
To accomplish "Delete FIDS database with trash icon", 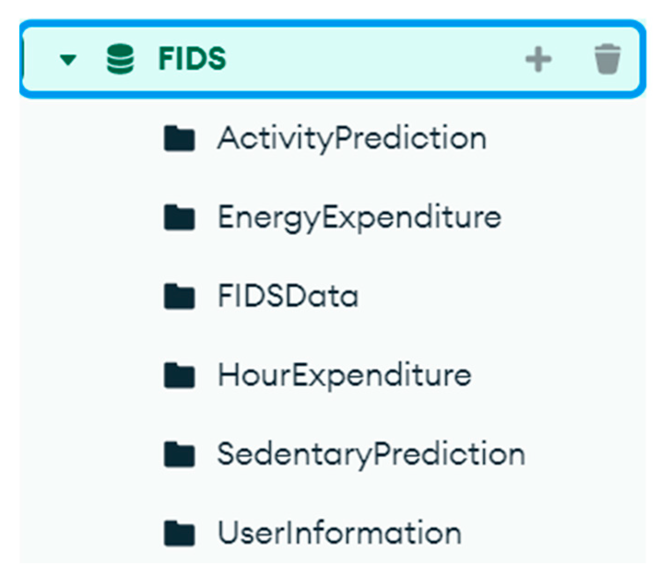I will 607,59.
